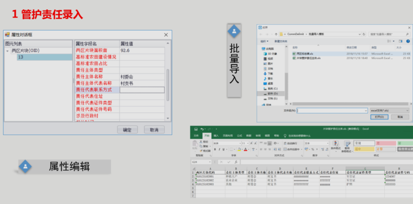Click the text Orientation icon in alignment group

tap(275, 143)
